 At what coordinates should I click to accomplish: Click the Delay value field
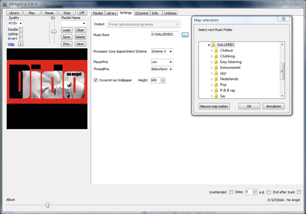click(249, 192)
